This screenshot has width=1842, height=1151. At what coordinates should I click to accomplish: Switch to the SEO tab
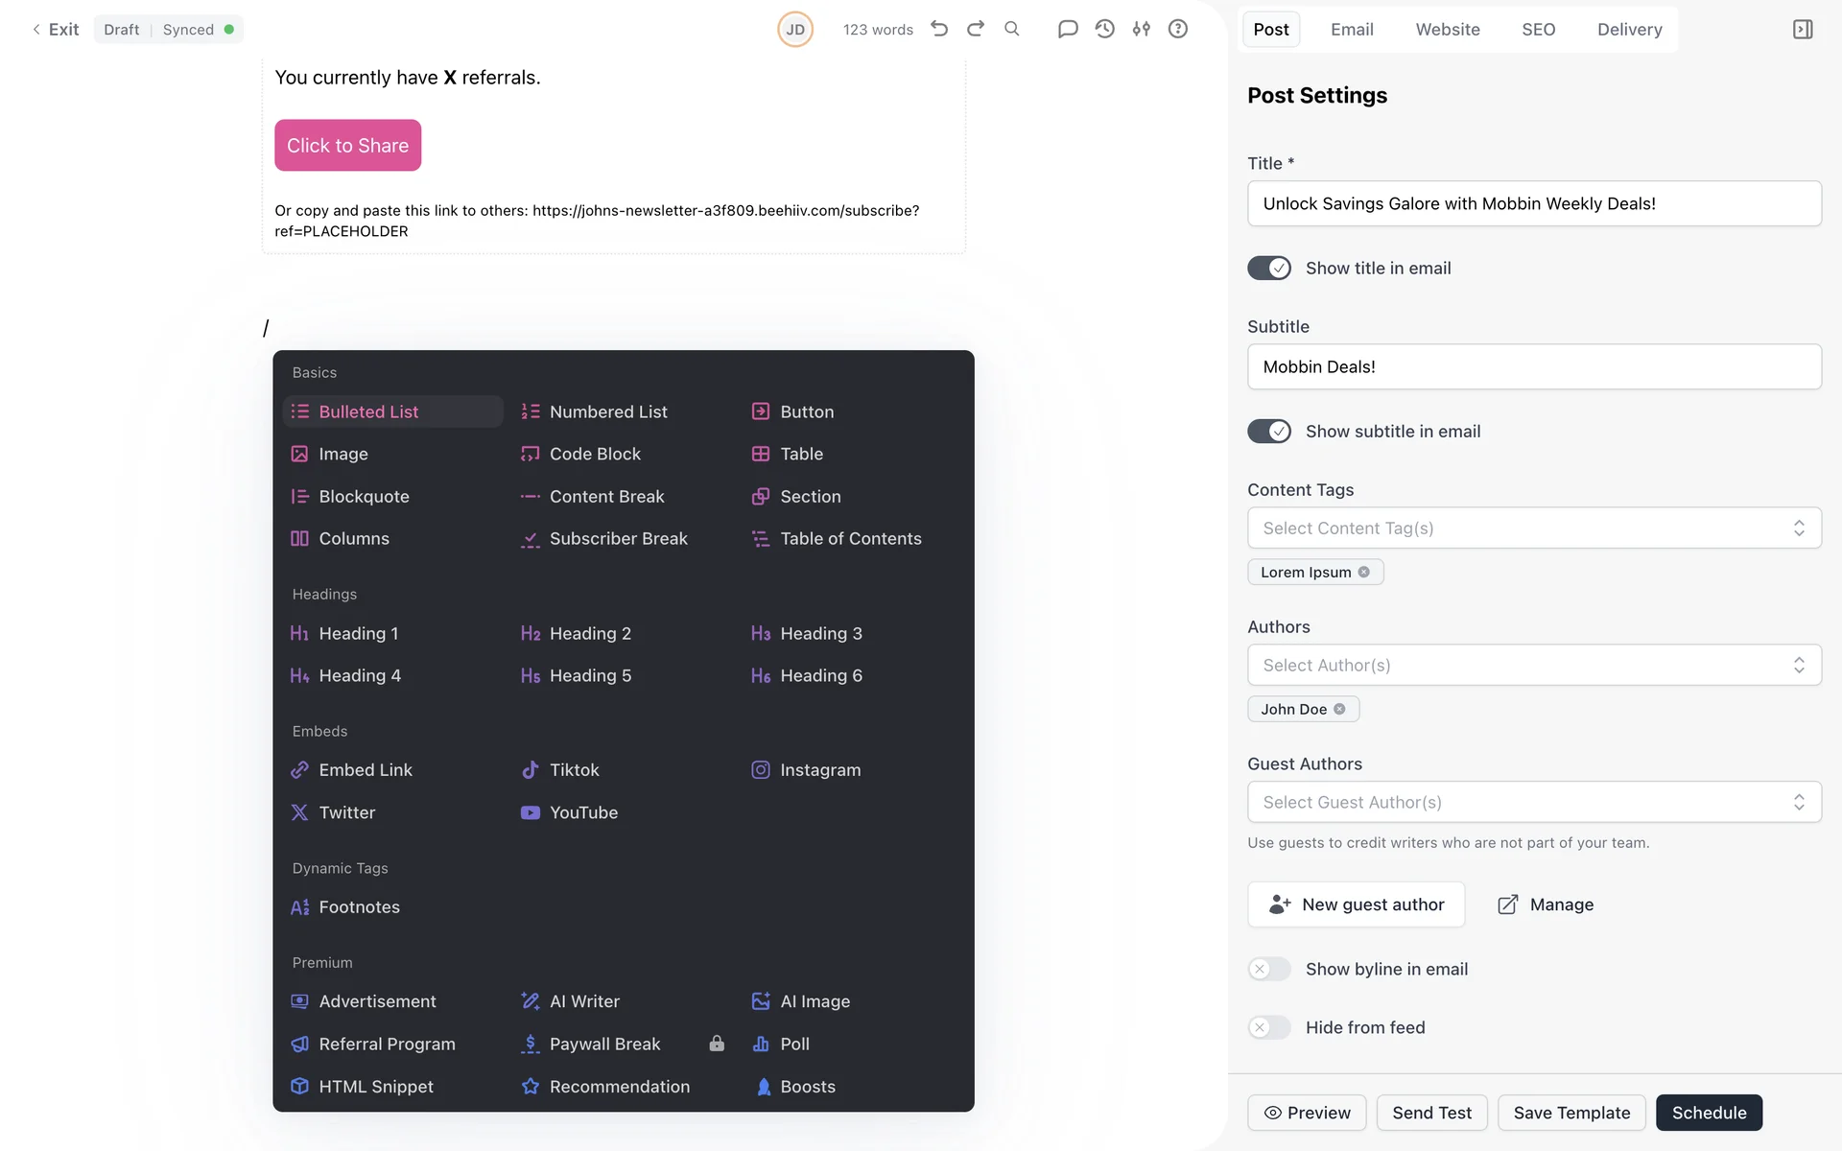[1538, 29]
